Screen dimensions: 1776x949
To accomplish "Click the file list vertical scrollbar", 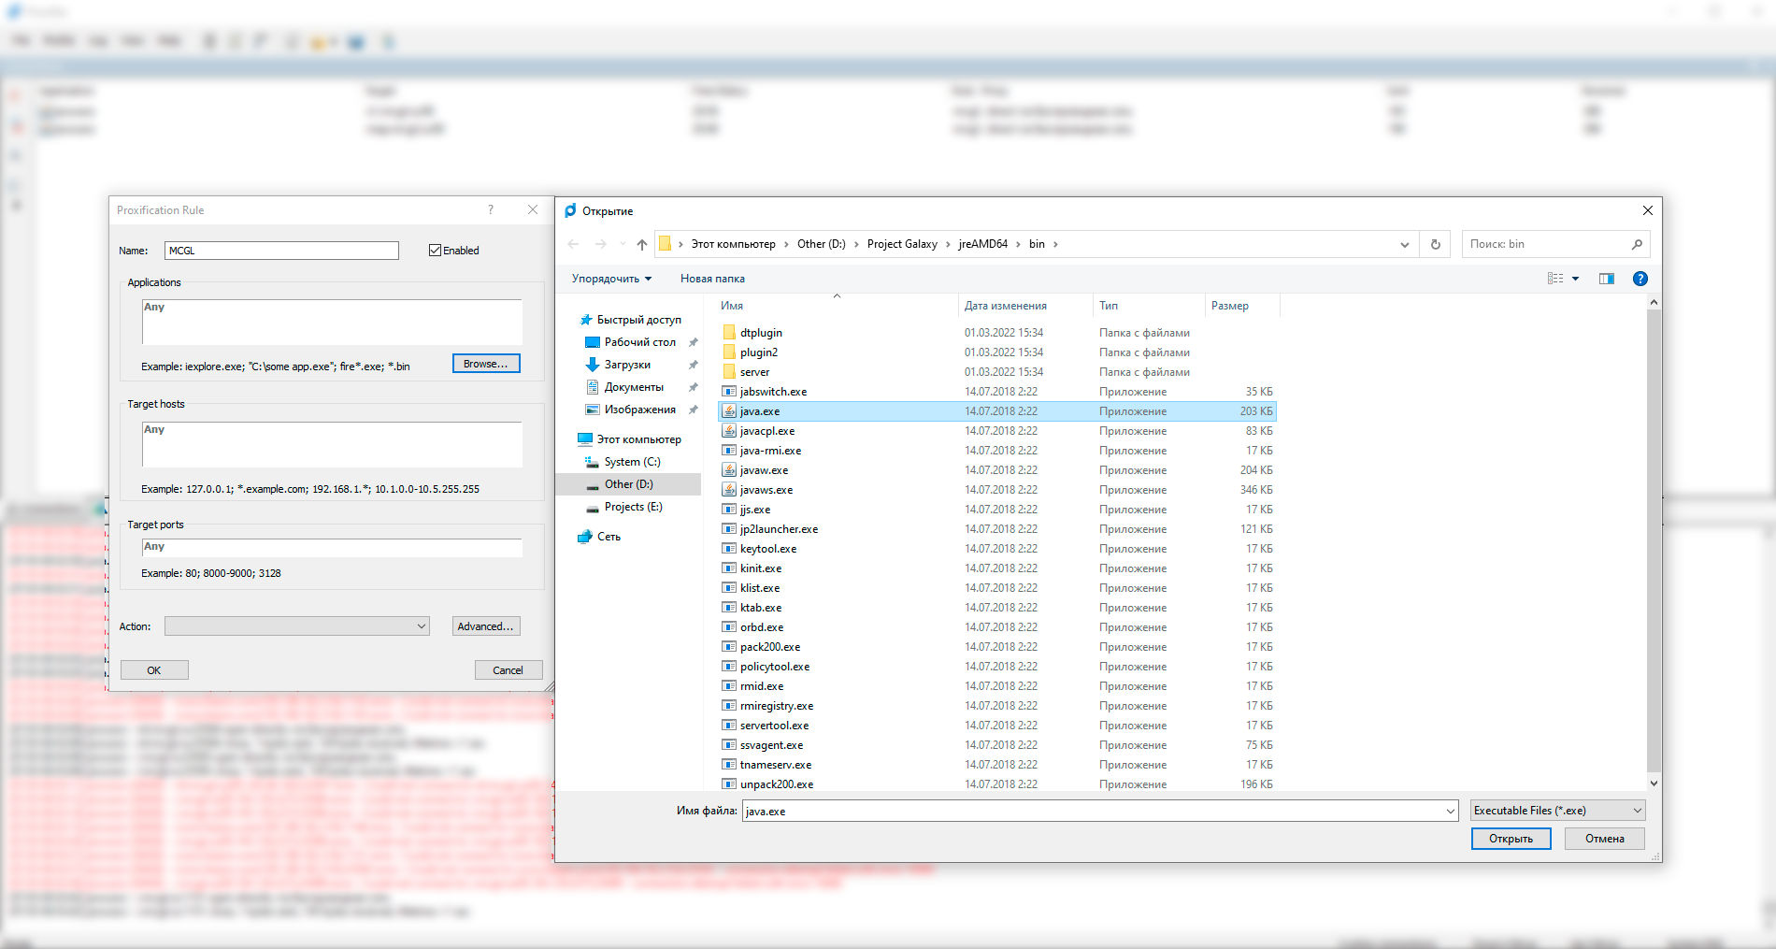I will click(1653, 542).
